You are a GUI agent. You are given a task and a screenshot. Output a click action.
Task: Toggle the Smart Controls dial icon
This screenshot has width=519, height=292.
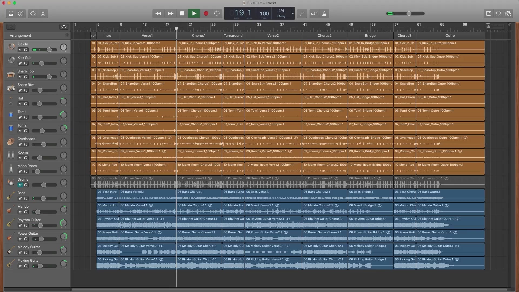[x=33, y=14]
